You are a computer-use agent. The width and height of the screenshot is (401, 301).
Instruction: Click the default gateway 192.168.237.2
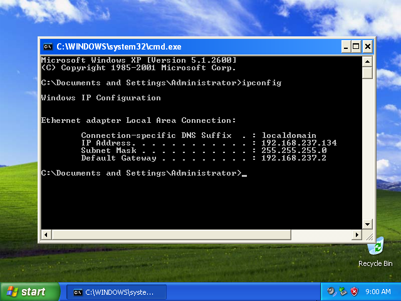click(294, 158)
